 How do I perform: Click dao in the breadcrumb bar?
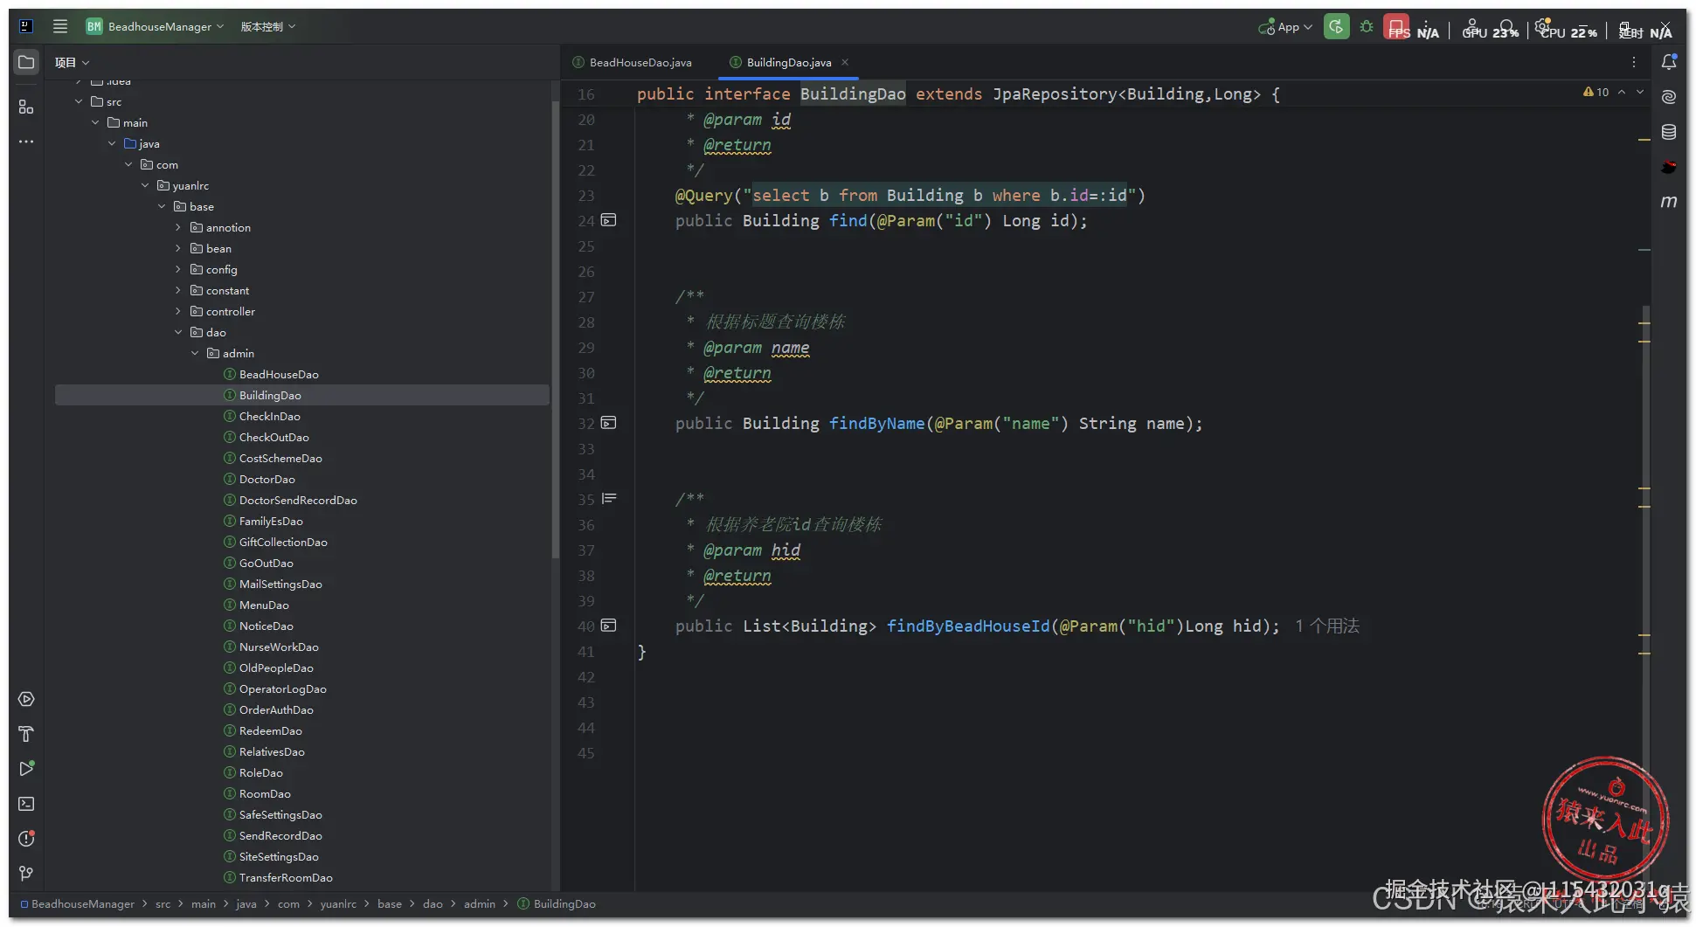pos(433,904)
